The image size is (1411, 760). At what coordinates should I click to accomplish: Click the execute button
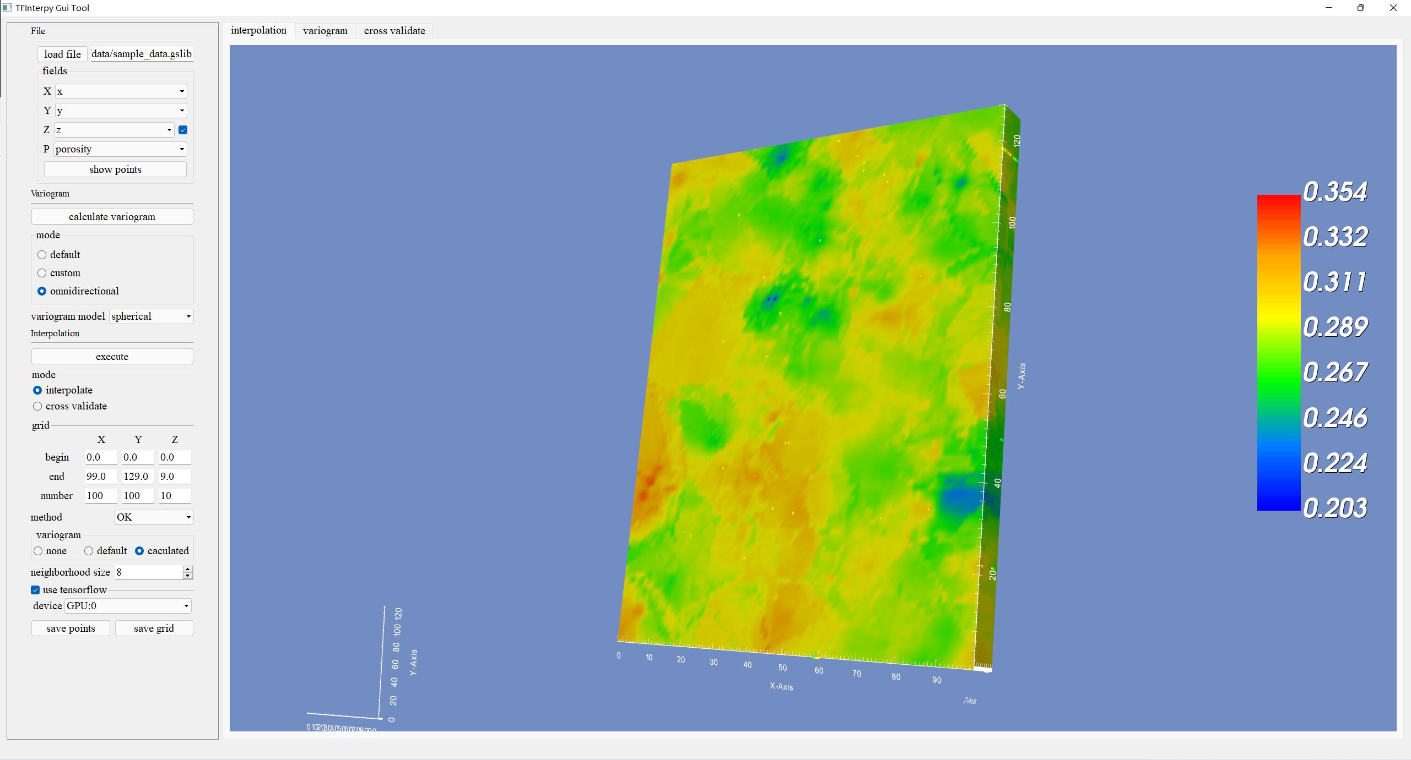[112, 357]
